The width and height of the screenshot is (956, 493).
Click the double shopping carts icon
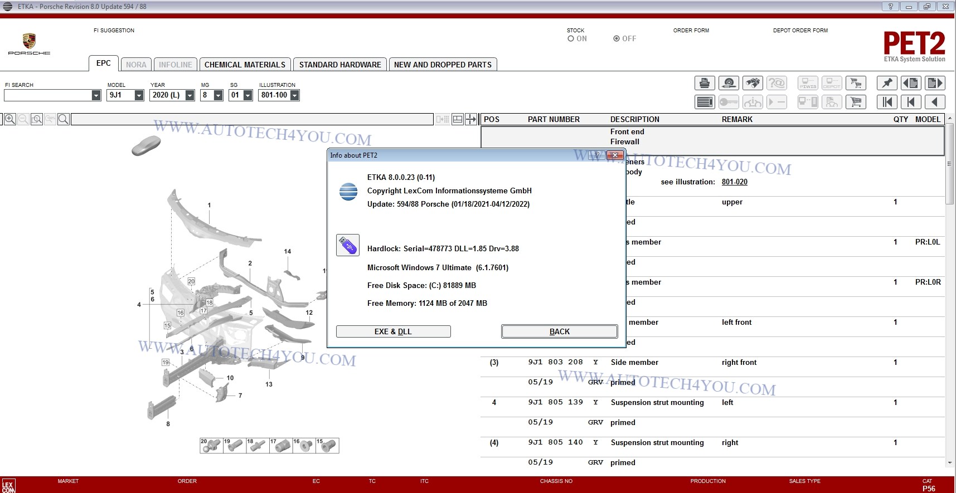pos(856,84)
